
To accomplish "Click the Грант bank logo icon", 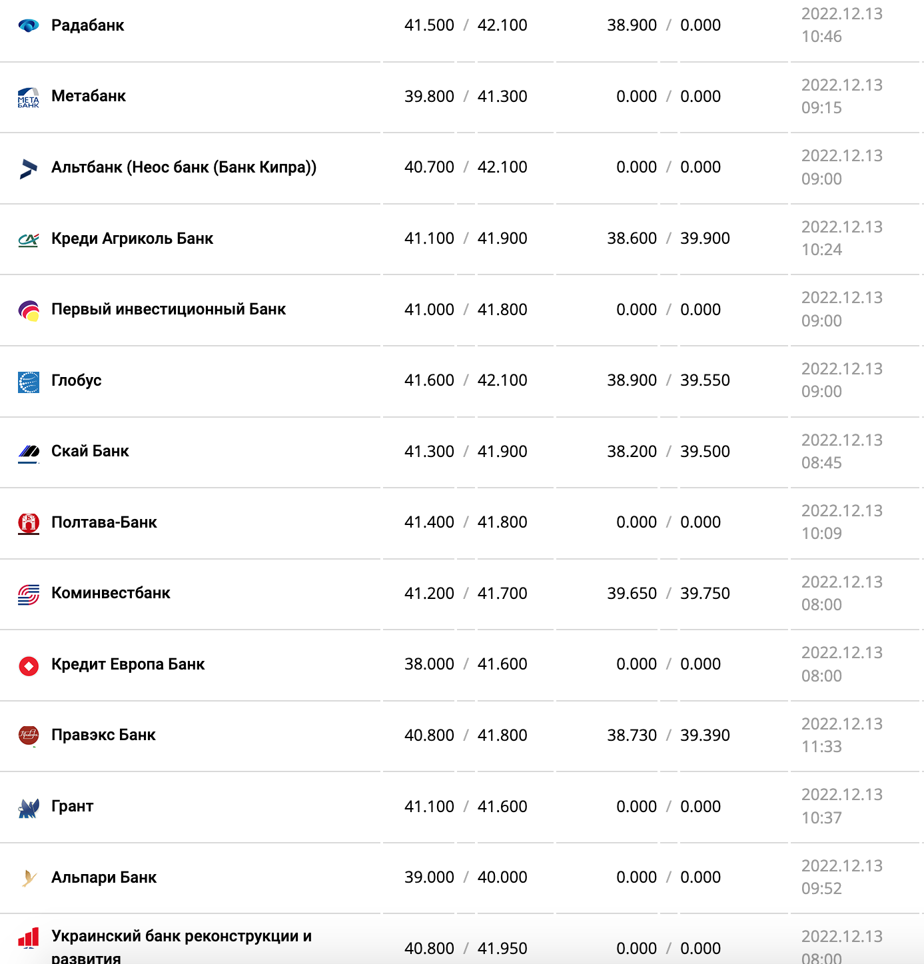I will tap(29, 807).
